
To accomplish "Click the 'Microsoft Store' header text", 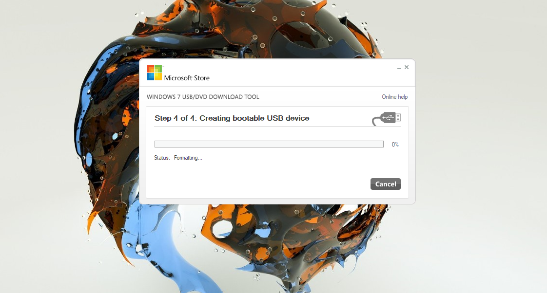I will 187,78.
